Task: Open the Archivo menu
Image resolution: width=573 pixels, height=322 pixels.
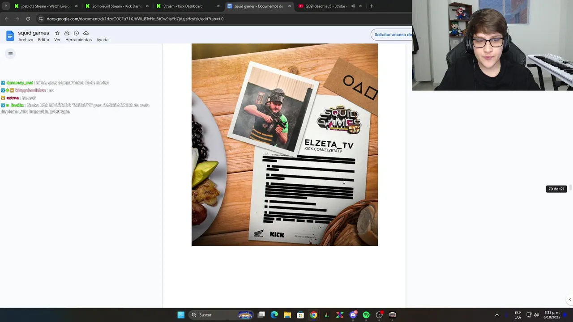Action: pyautogui.click(x=26, y=40)
